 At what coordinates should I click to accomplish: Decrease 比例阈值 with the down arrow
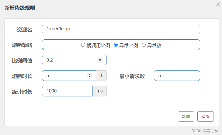click(x=100, y=61)
